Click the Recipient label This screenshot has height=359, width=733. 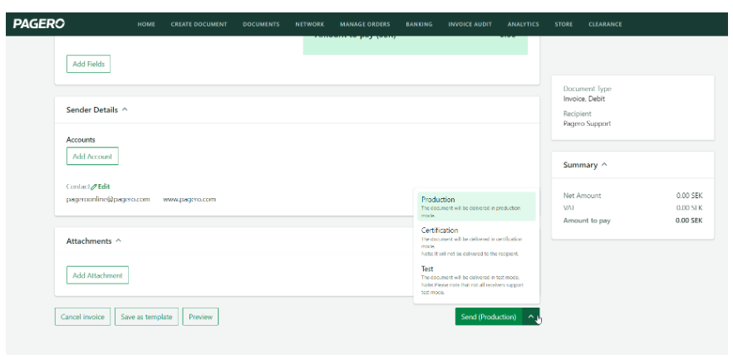[x=578, y=114]
